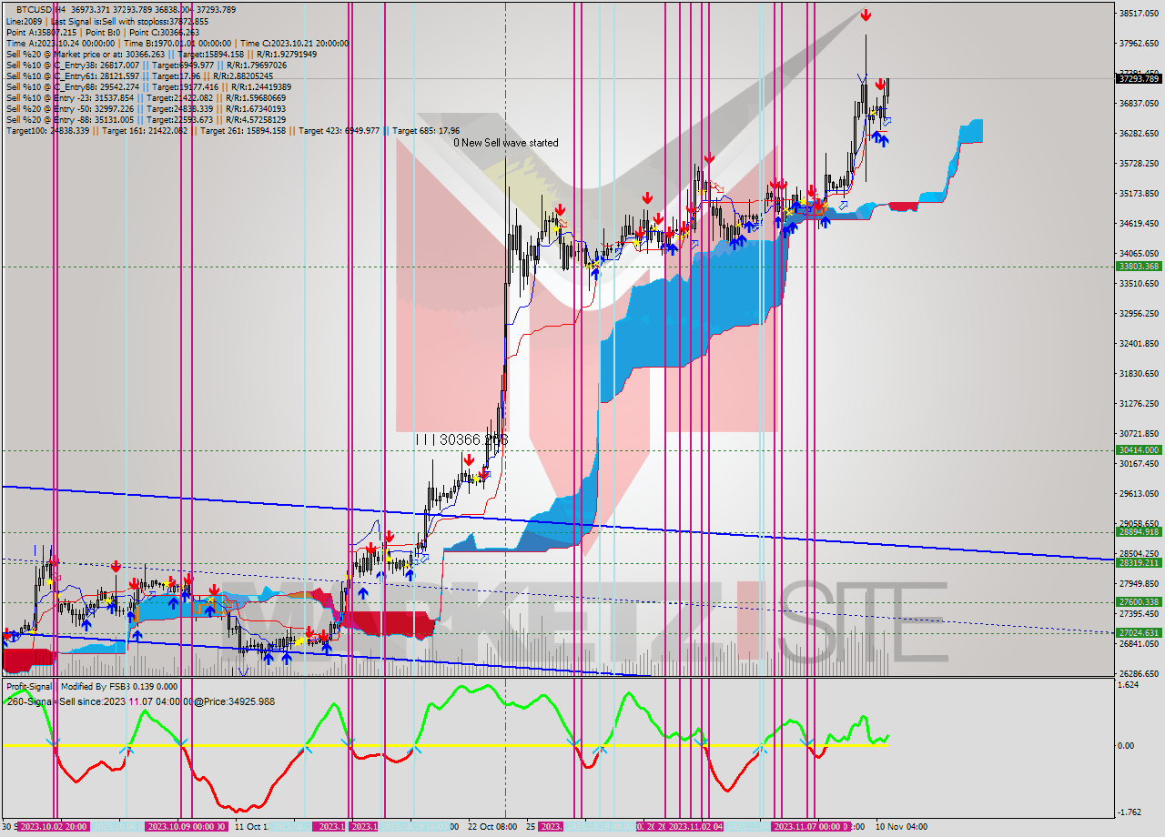The image size is (1165, 837).
Task: Click the 26286.650 price axis label
Action: [x=1138, y=674]
